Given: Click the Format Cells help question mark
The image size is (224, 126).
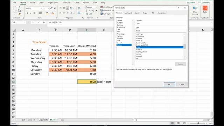Looking at the screenshot, I should [178, 8].
